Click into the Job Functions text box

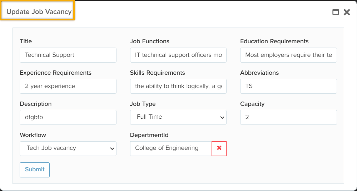[178, 55]
